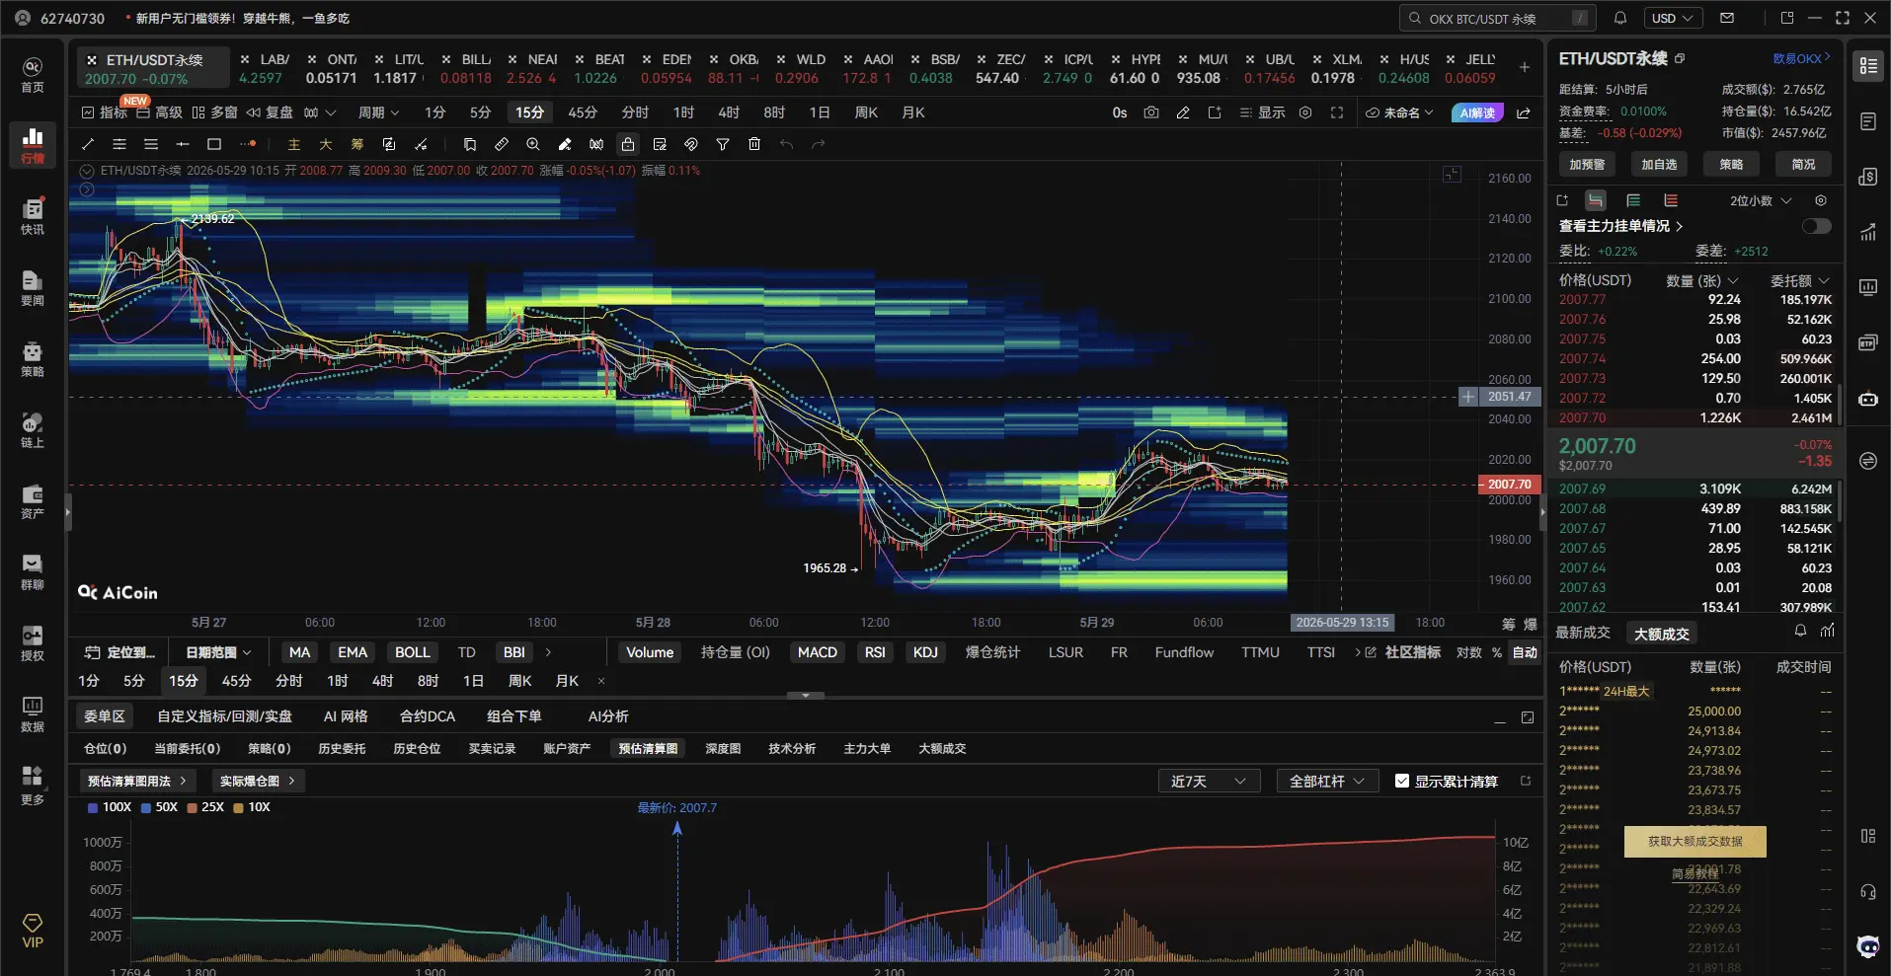Click the 10X leverage legend color swatch
This screenshot has height=976, width=1891.
coord(239,807)
